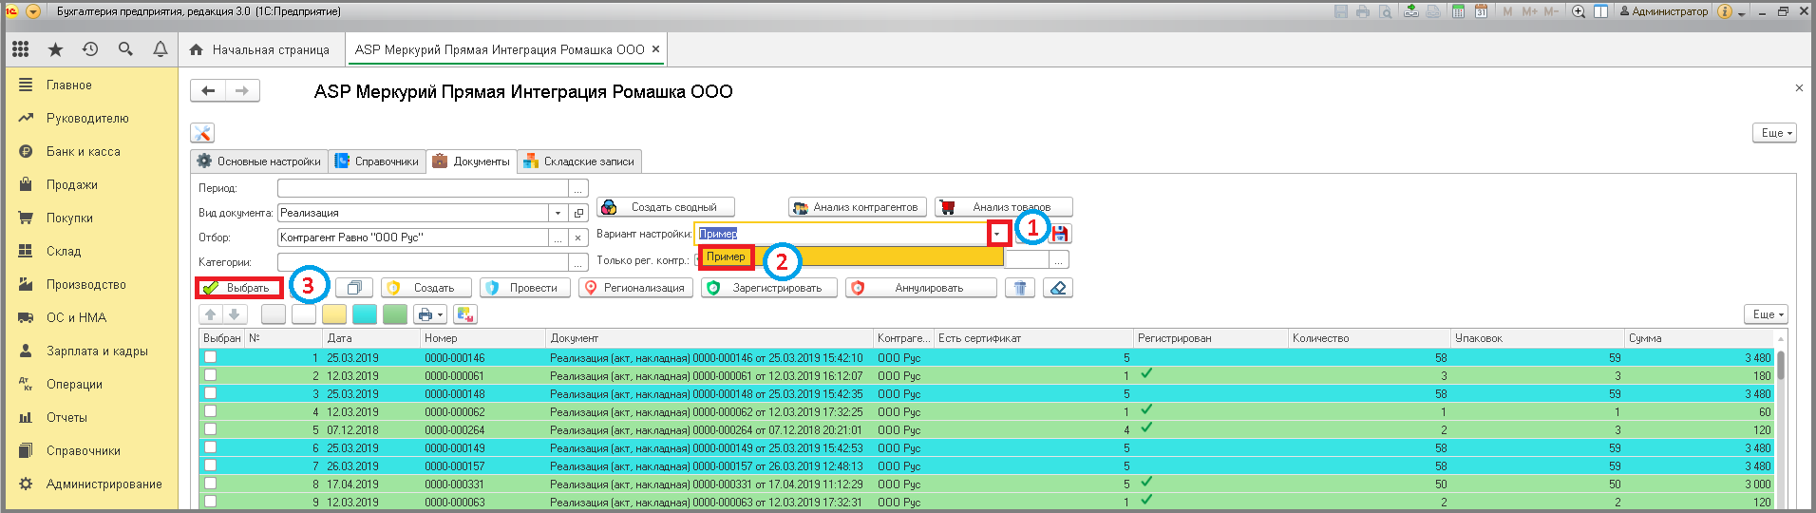Go forward with right arrow button

(x=242, y=90)
